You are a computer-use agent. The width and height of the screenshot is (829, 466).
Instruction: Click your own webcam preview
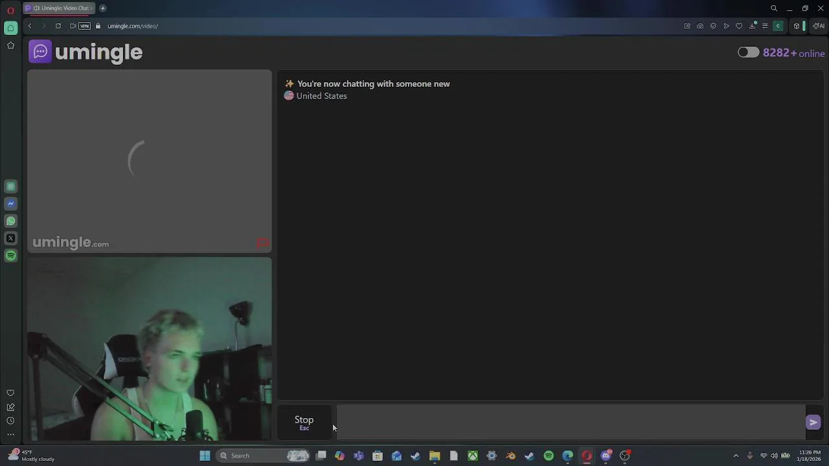coord(150,349)
